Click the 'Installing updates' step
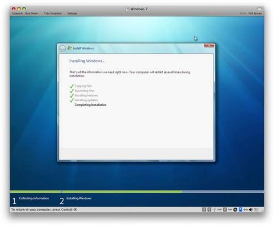This screenshot has height=226, width=274. click(x=86, y=100)
